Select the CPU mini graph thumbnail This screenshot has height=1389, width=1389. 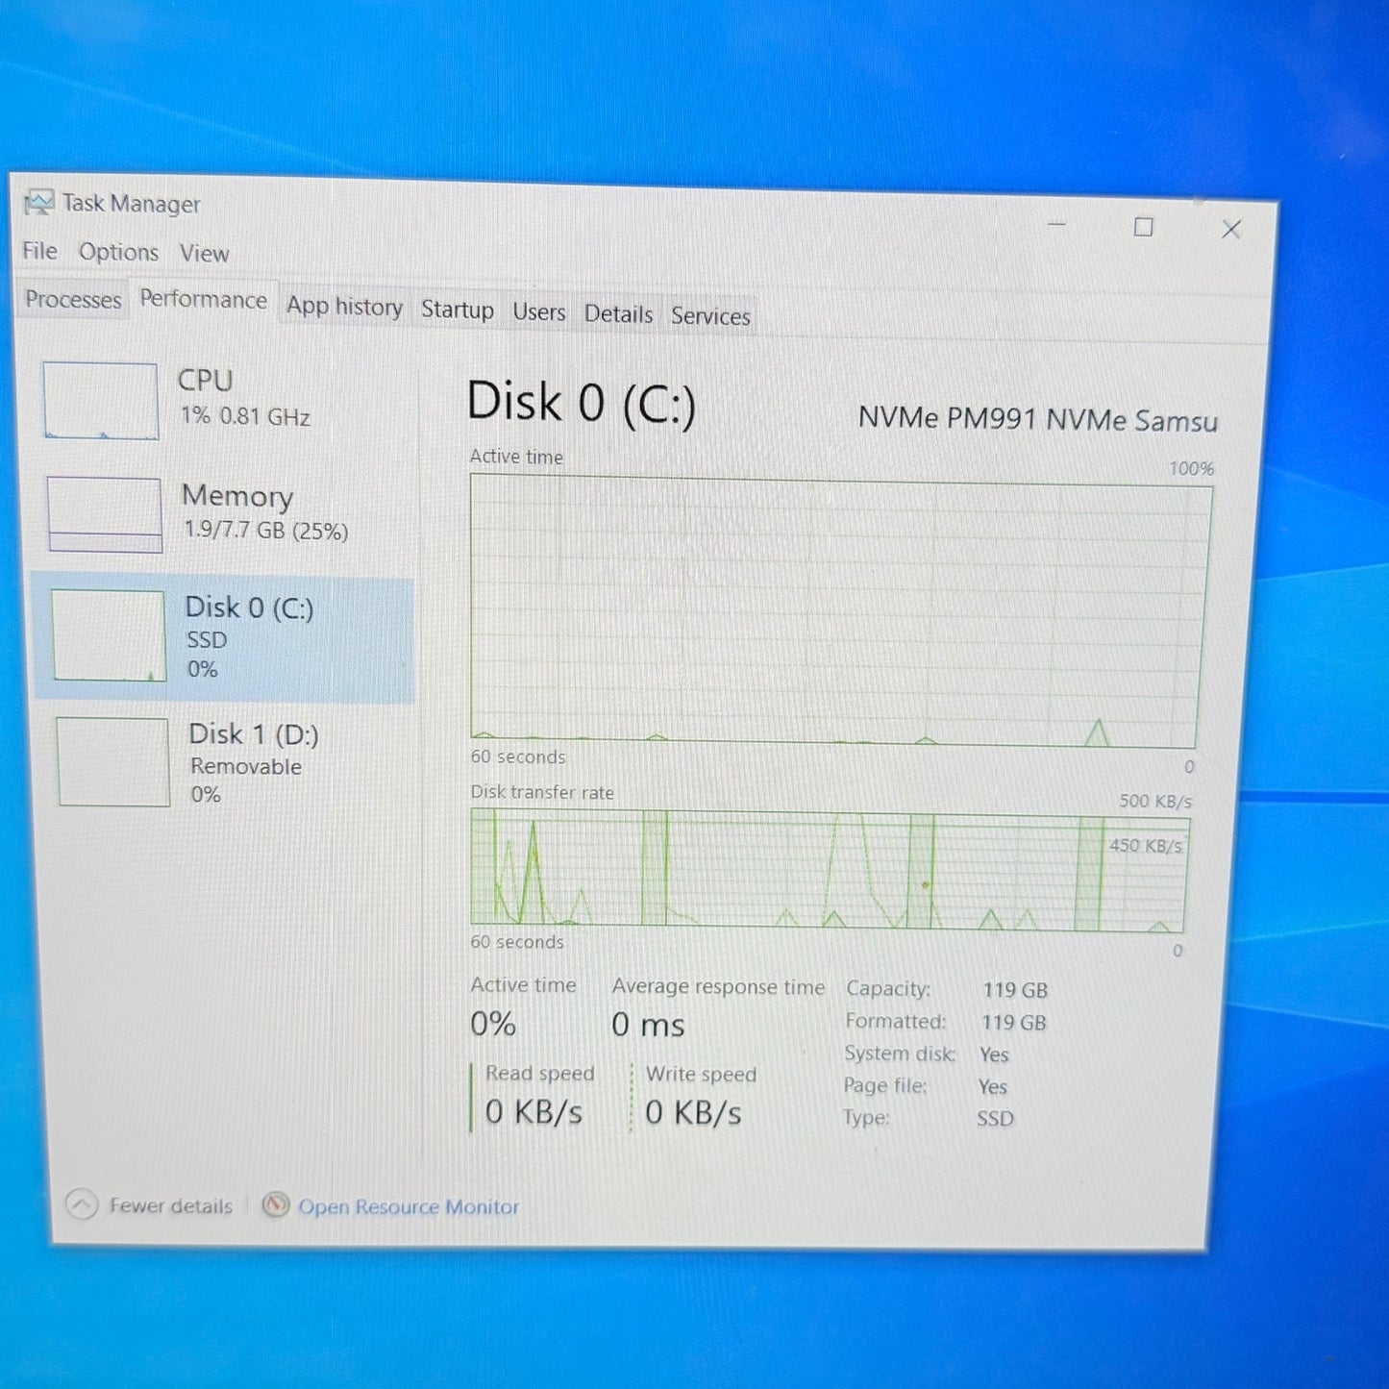(100, 400)
